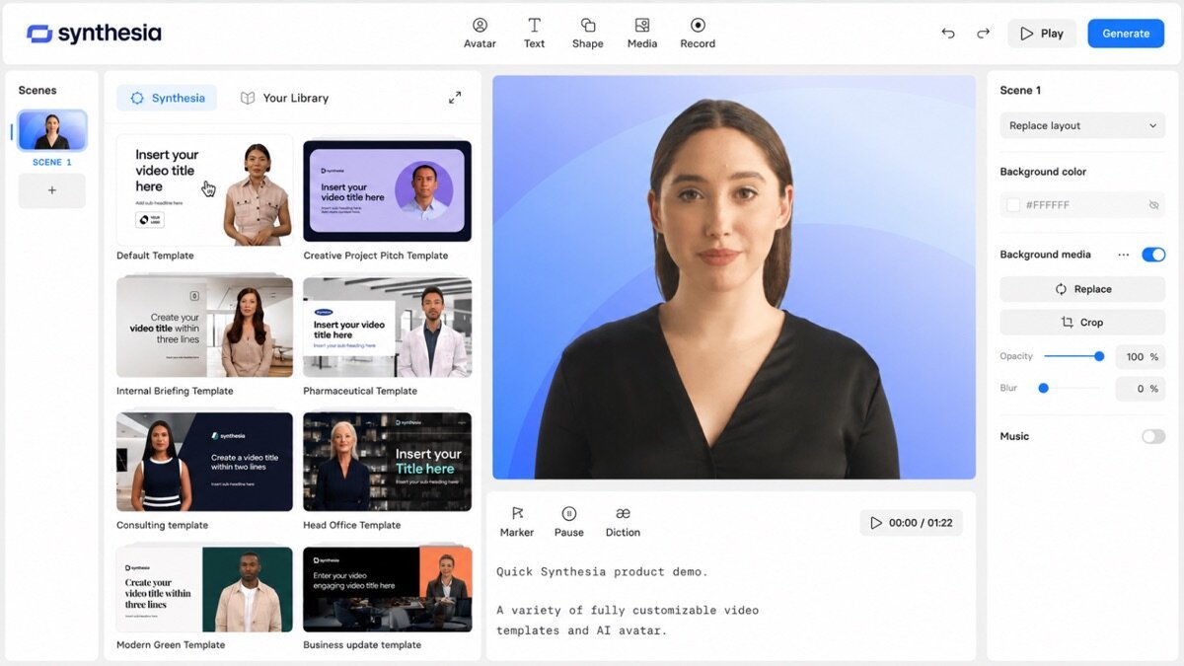Replace the background media

click(1082, 289)
